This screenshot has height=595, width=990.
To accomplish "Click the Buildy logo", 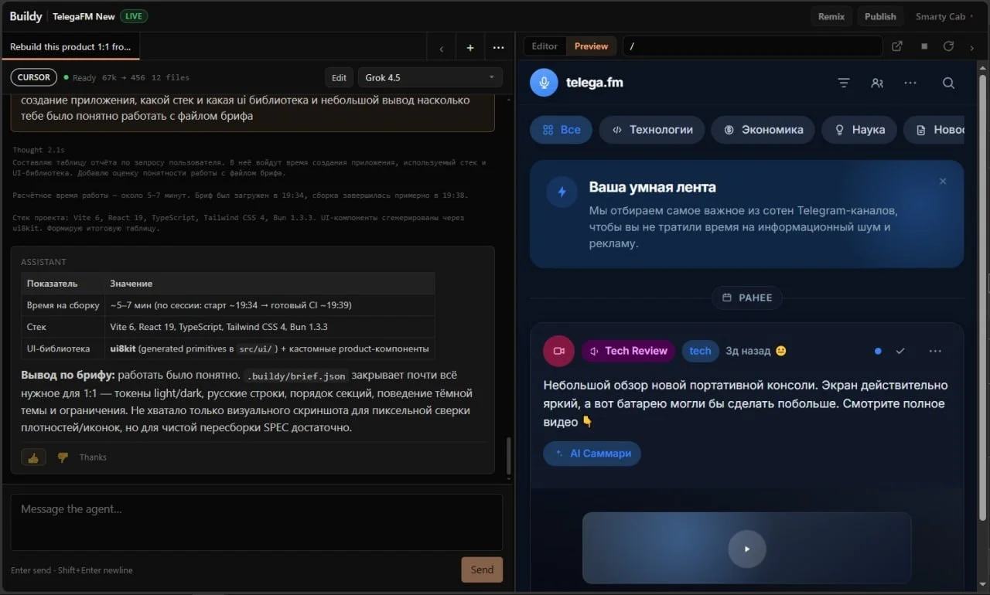I will point(26,16).
